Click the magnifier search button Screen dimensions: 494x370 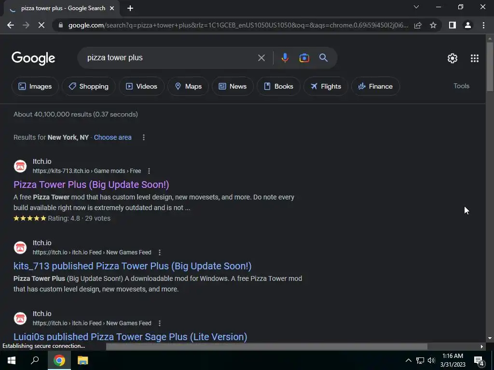tap(323, 58)
